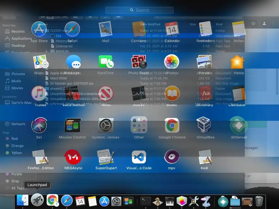Open Calendar from the Launchpad grid
The height and width of the screenshot is (209, 279).
coord(172,29)
